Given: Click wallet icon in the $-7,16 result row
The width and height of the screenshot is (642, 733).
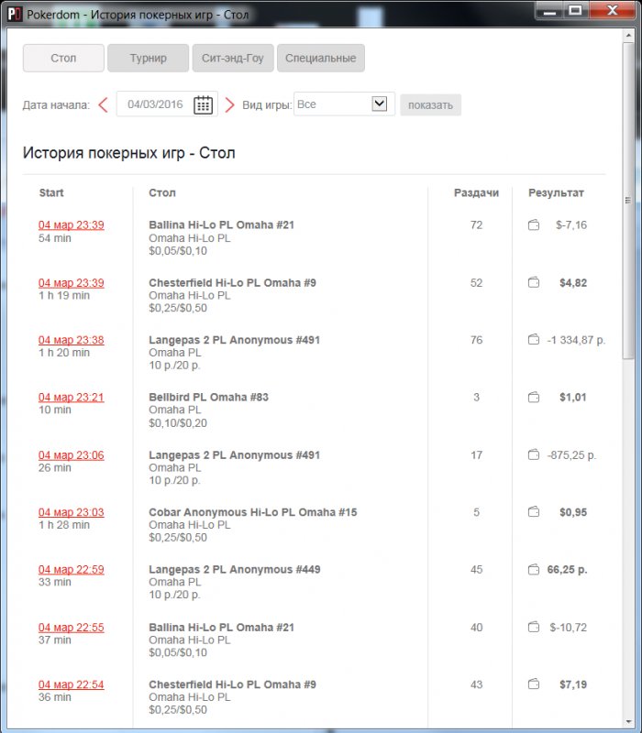Looking at the screenshot, I should pos(534,224).
